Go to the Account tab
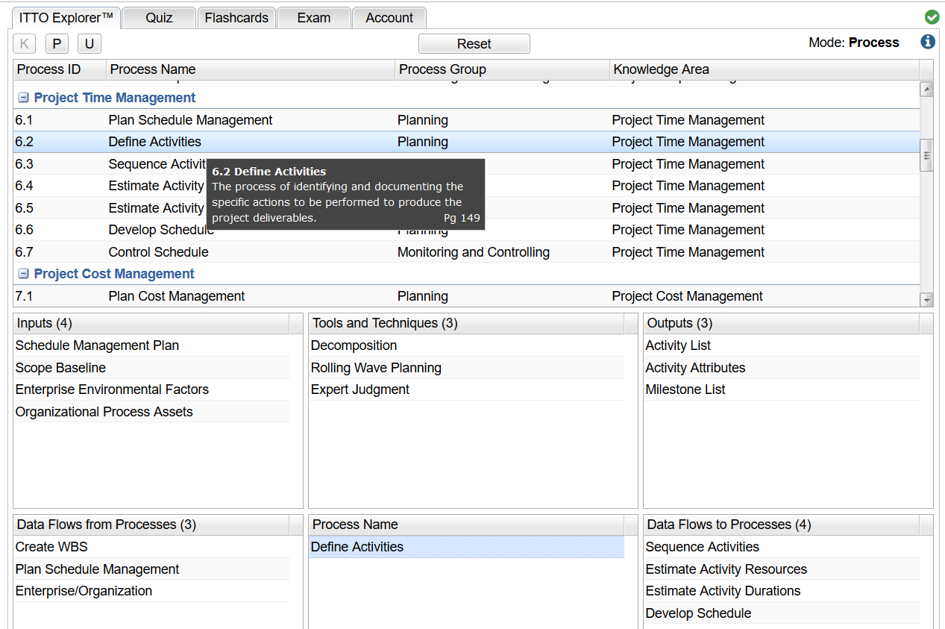 (389, 18)
